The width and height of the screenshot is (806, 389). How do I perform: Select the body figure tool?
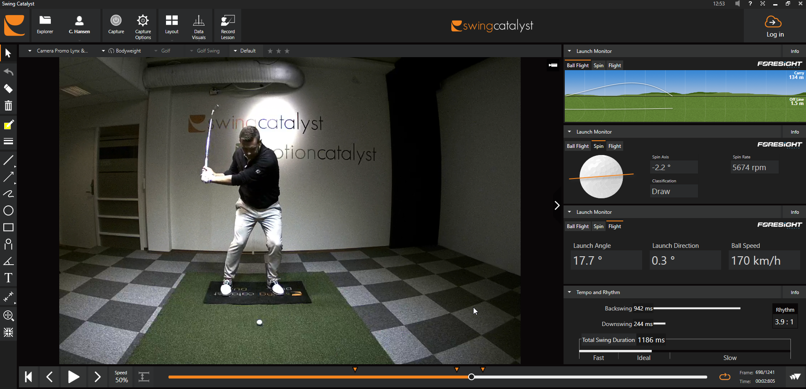click(x=8, y=244)
